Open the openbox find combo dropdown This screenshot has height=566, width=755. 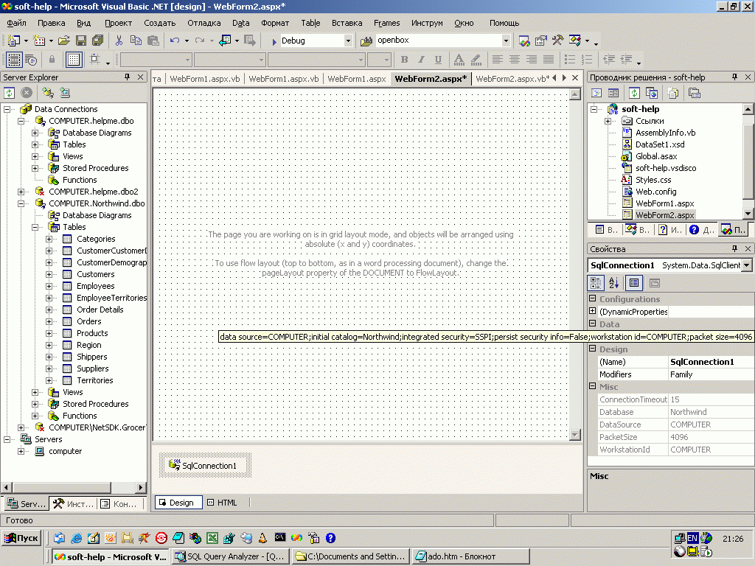pyautogui.click(x=506, y=41)
